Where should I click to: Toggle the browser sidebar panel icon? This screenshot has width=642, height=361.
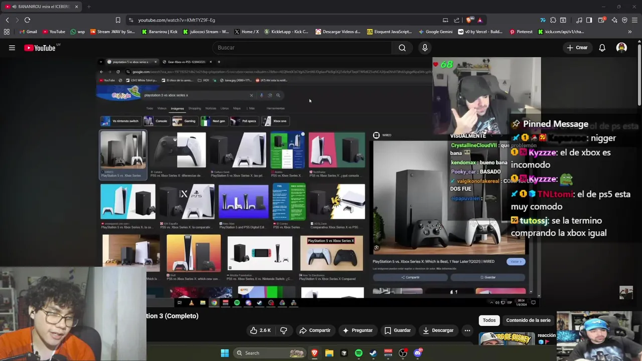589,20
